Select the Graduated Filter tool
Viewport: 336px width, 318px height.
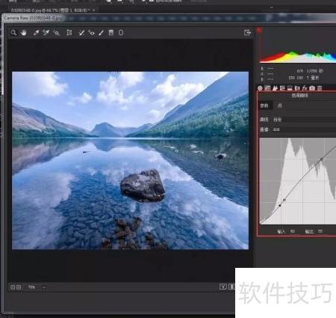pos(111,33)
